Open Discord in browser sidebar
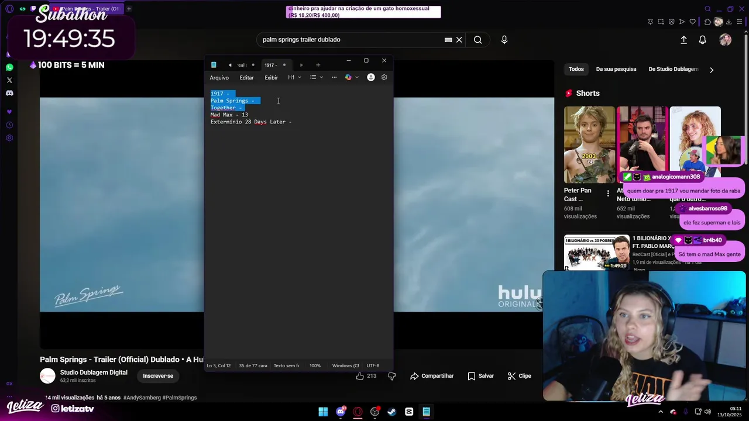Screen dimensions: 749x421 [9, 93]
